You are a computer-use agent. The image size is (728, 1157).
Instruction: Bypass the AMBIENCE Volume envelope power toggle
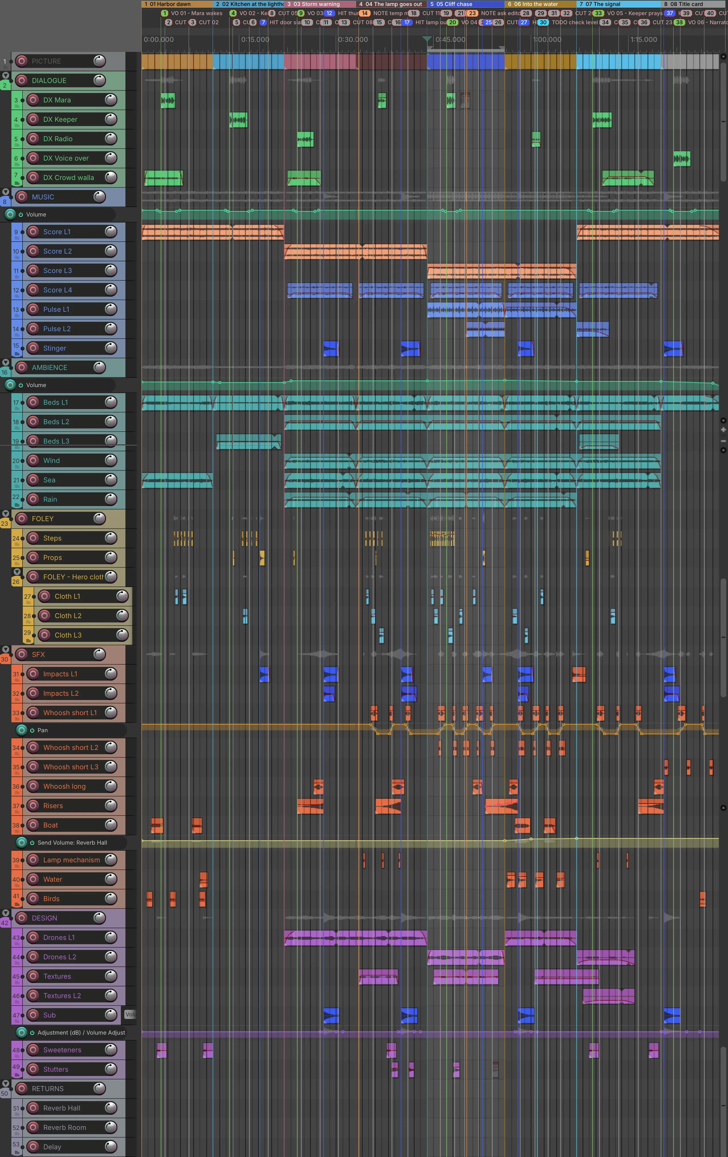(21, 385)
